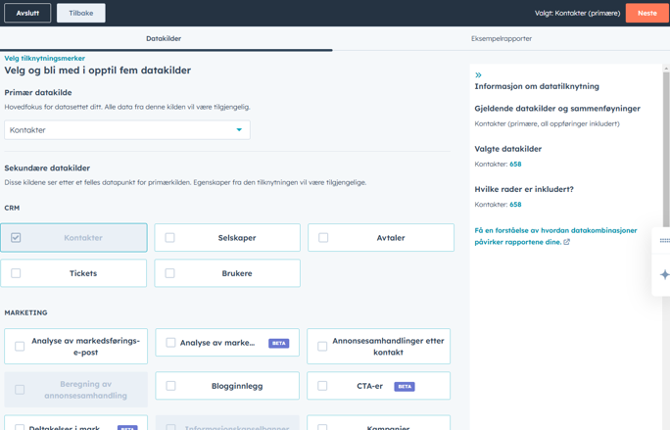Click 'Kontakter (primære, all oppføringer inkludert)' text
670x430 pixels.
point(547,124)
